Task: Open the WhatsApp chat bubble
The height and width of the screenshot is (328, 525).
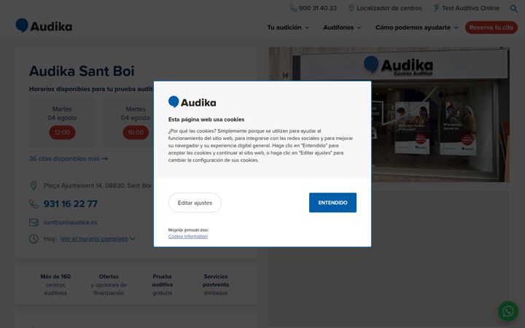Action: [x=508, y=311]
